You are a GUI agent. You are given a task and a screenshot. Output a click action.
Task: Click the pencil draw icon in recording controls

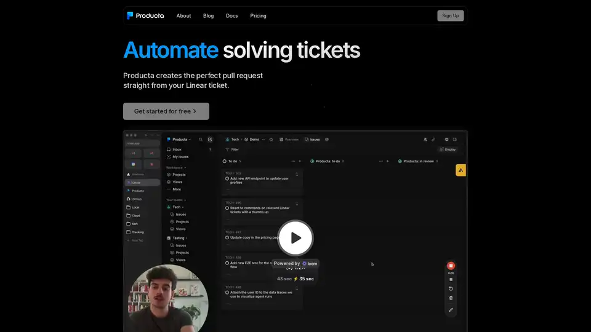click(x=451, y=310)
